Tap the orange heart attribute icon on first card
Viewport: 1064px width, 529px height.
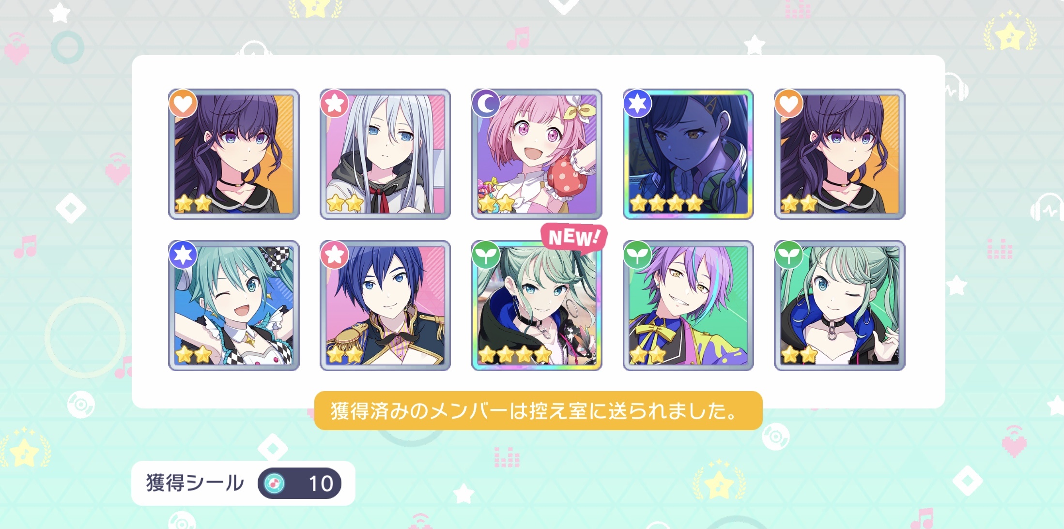tap(183, 104)
